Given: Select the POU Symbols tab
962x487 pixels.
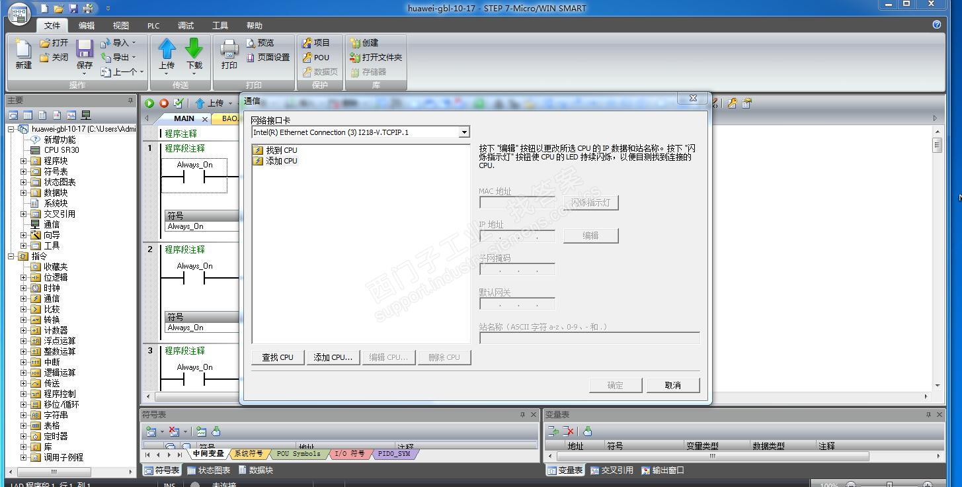Looking at the screenshot, I should click(x=298, y=454).
